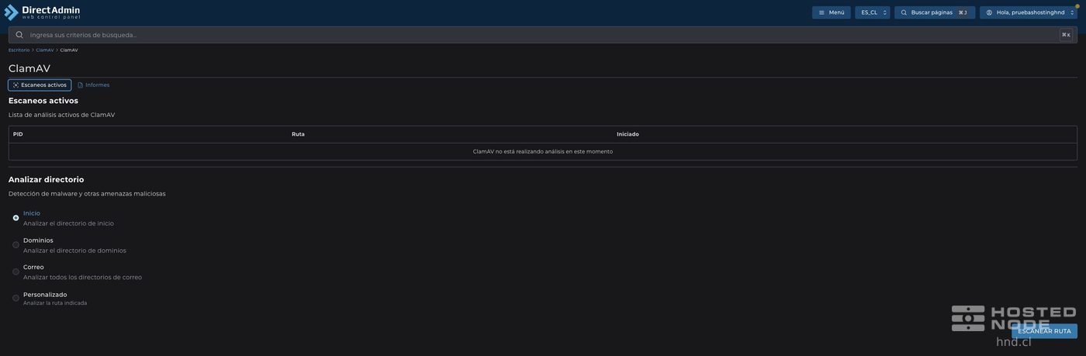1086x356 pixels.
Task: Open the Menú button
Action: pos(832,12)
